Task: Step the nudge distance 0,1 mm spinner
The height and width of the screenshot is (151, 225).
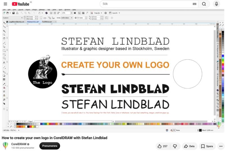Action: click(x=86, y=18)
